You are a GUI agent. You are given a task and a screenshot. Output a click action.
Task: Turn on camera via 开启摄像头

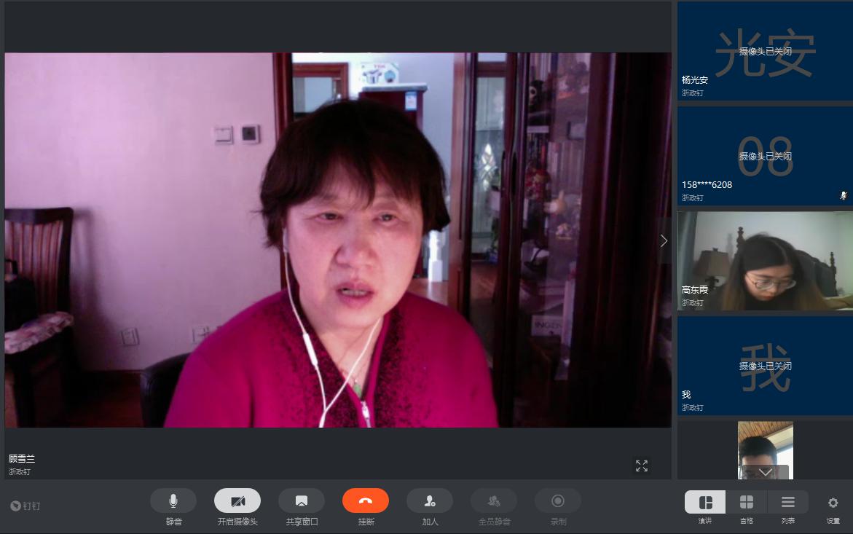click(x=237, y=500)
